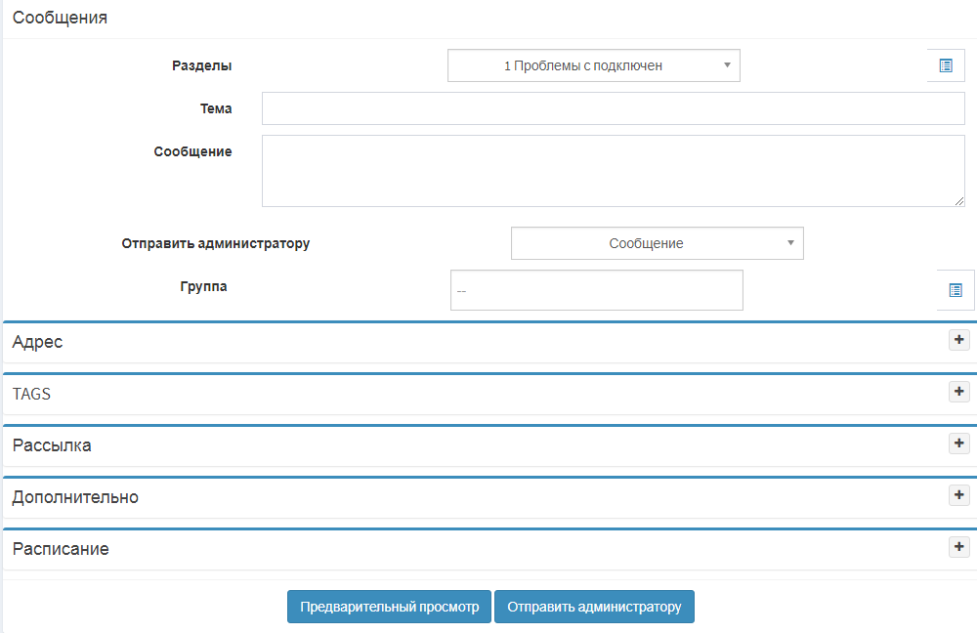Screen dimensions: 977x633
Task: Click the Расписание panel heading
Action: coord(61,549)
